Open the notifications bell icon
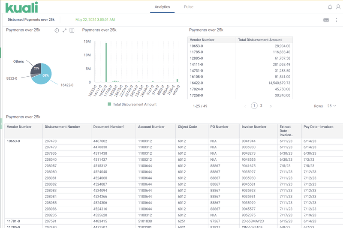This screenshot has height=228, width=343. click(x=330, y=7)
